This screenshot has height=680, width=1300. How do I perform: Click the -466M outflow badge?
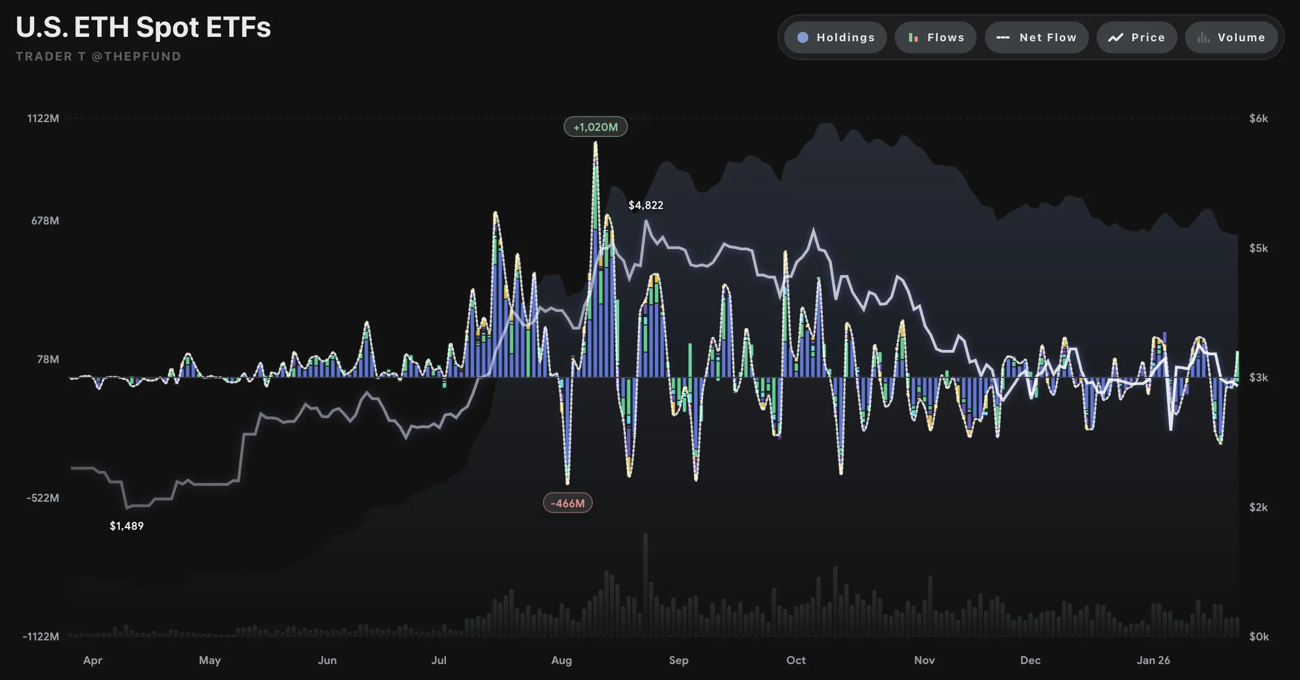[x=568, y=502]
